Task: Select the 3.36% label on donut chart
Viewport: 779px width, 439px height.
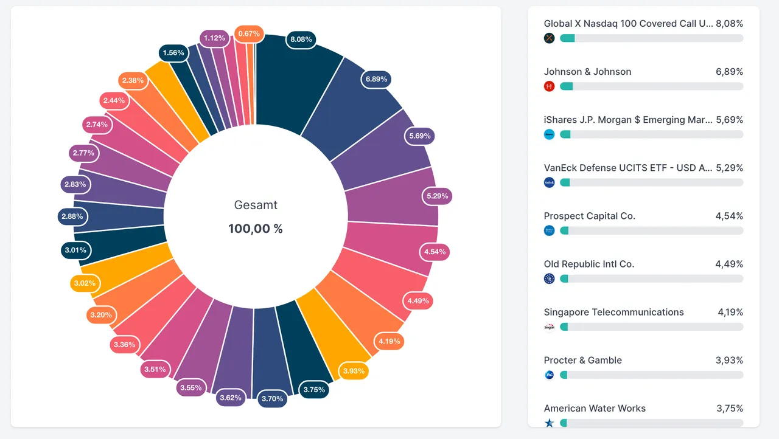Action: point(125,345)
